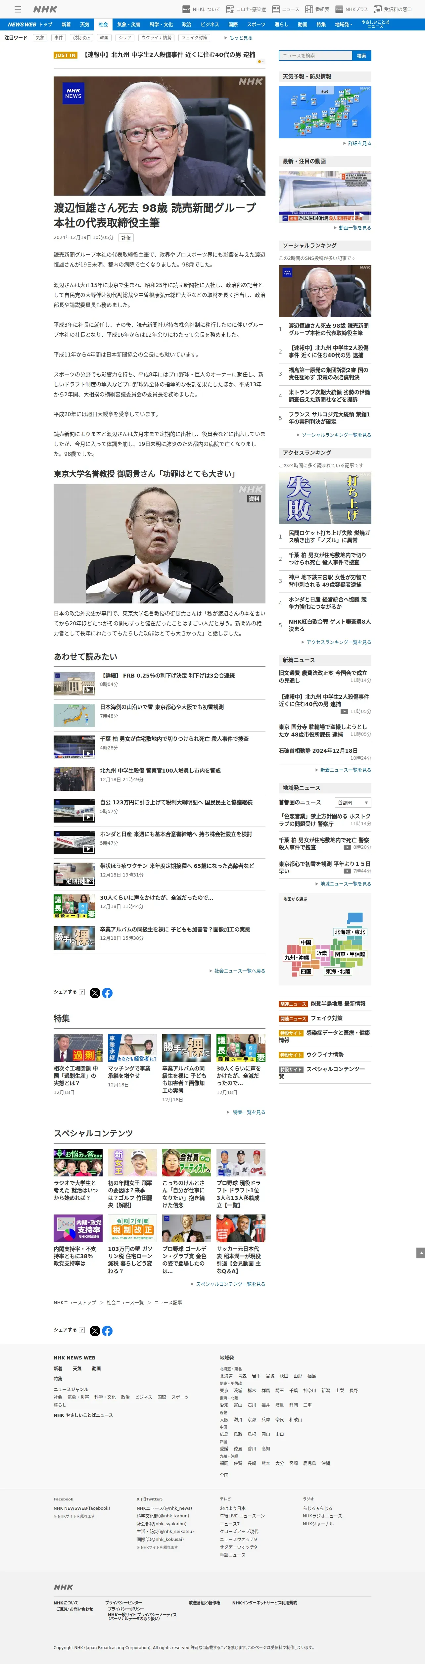Open NHKニュース(@nhk_news) footer link

tap(164, 1508)
